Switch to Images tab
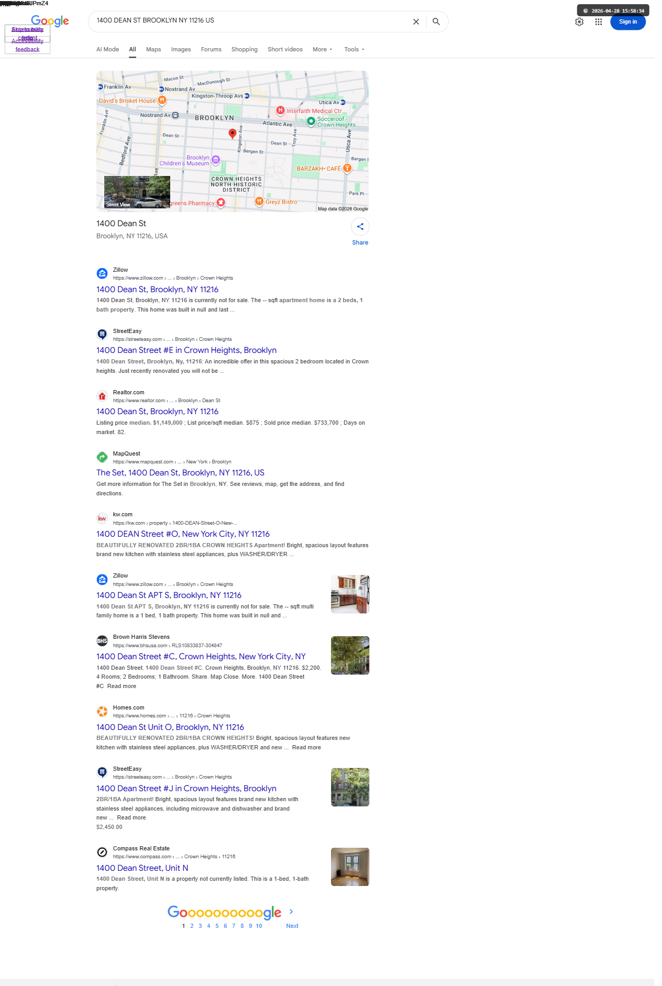Image resolution: width=662 pixels, height=986 pixels. pos(181,49)
